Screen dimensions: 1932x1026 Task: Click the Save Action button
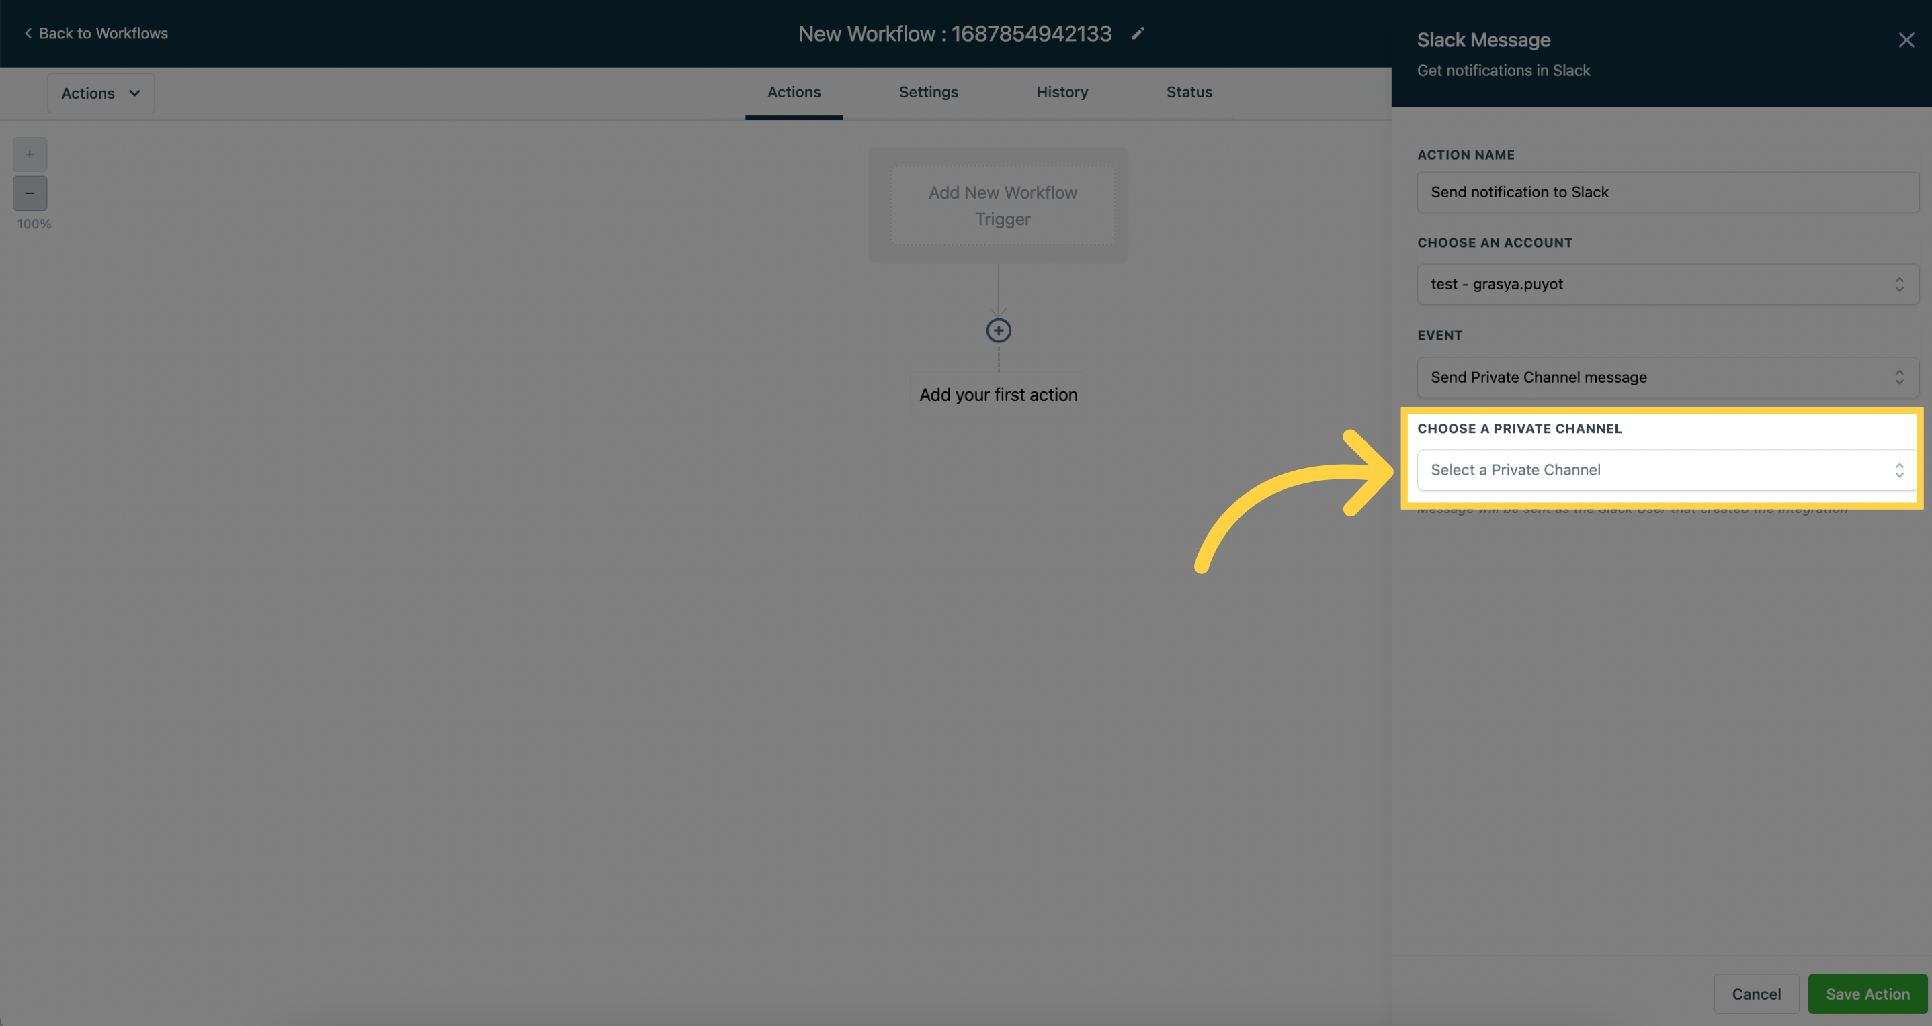coord(1867,994)
